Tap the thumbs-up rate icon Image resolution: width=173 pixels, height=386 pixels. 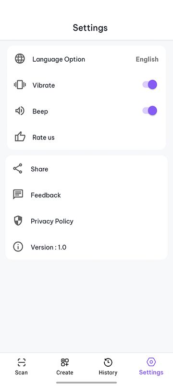point(20,137)
